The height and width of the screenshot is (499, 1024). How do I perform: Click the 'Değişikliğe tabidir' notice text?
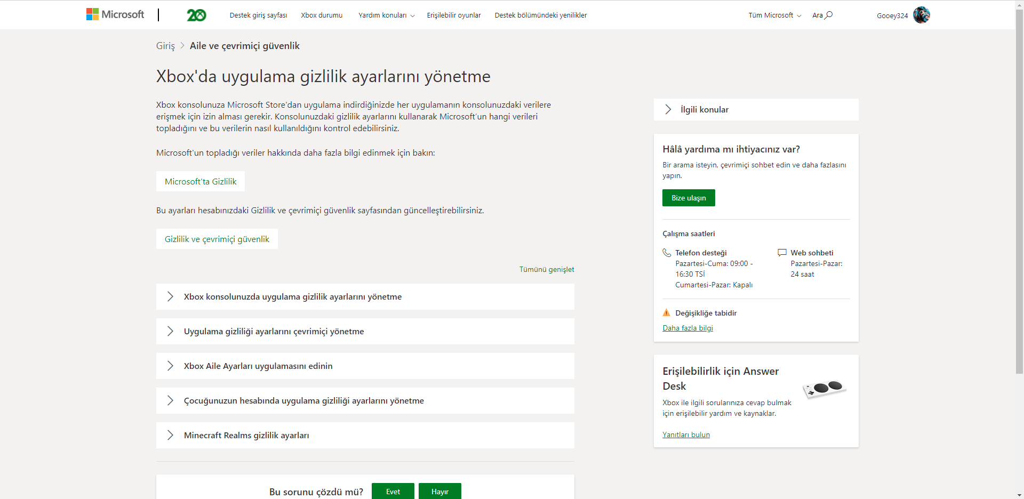click(x=706, y=313)
